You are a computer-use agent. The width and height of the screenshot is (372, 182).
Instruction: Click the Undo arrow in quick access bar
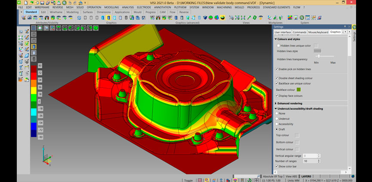[70, 3]
